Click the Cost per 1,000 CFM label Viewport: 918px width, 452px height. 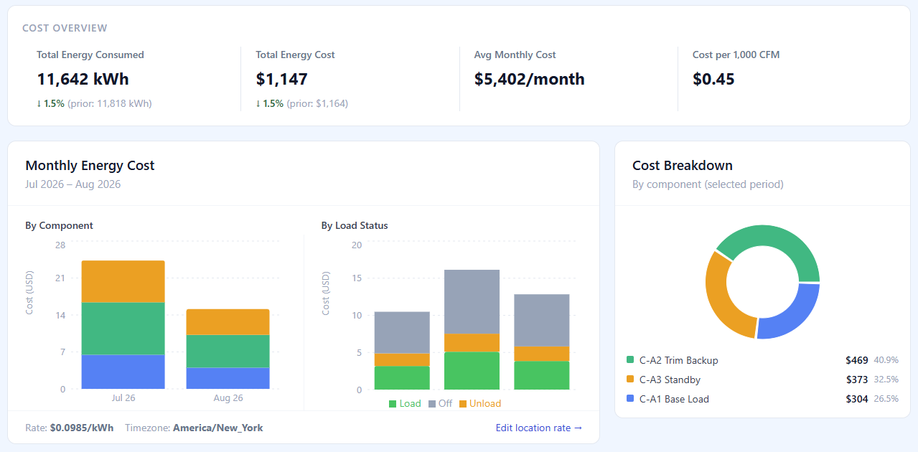tap(736, 55)
